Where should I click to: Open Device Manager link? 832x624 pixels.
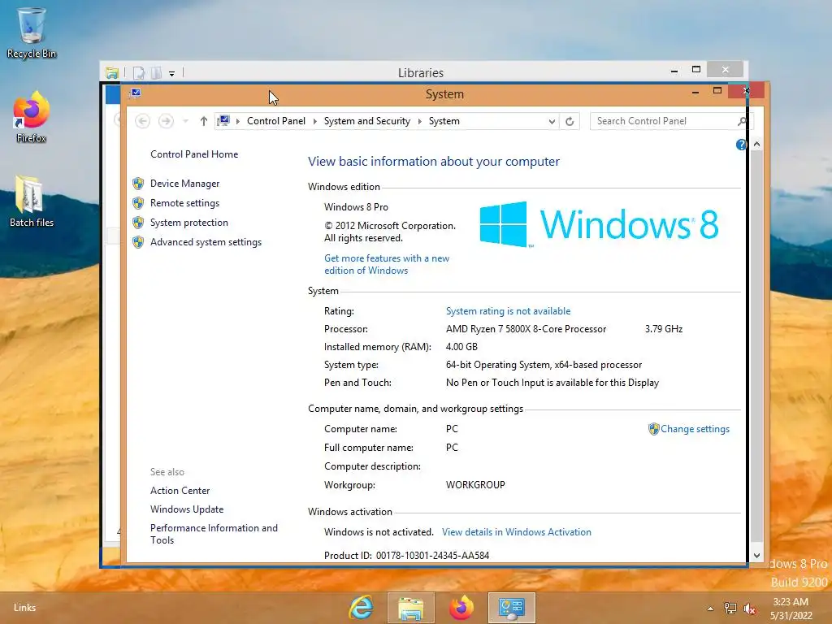point(184,184)
